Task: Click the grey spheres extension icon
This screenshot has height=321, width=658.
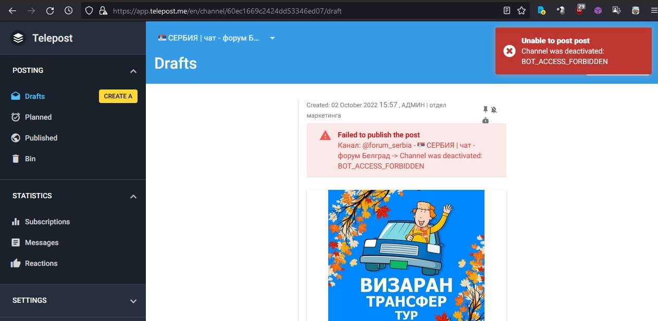Action: [x=561, y=10]
